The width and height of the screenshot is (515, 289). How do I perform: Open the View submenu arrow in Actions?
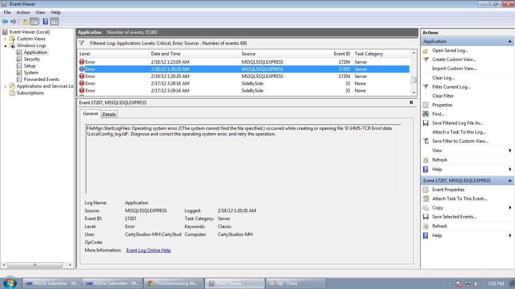coord(510,151)
